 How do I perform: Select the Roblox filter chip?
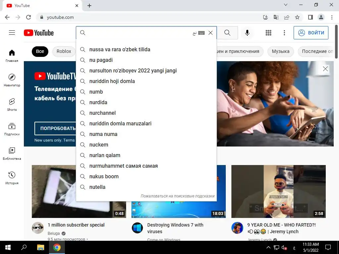[64, 51]
